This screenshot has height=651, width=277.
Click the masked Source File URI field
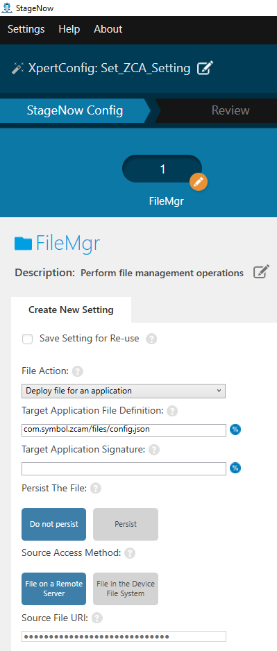pyautogui.click(x=124, y=636)
